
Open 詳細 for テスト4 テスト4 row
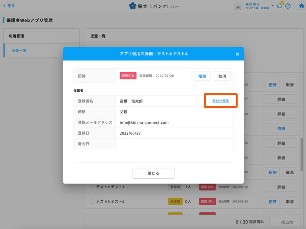click(281, 187)
